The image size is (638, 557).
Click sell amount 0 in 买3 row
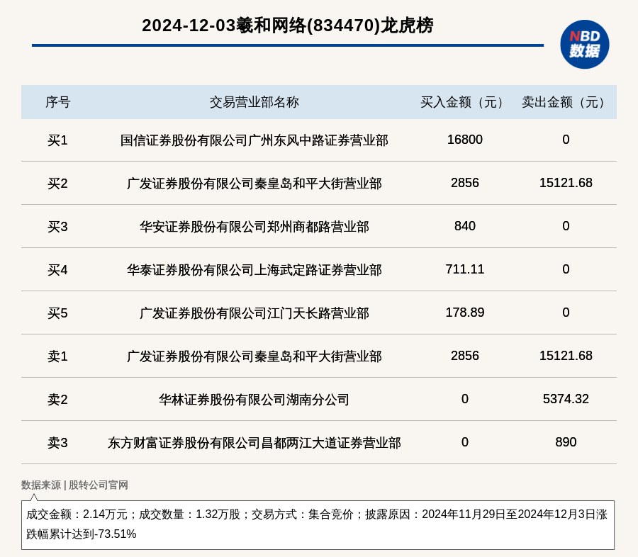(566, 226)
